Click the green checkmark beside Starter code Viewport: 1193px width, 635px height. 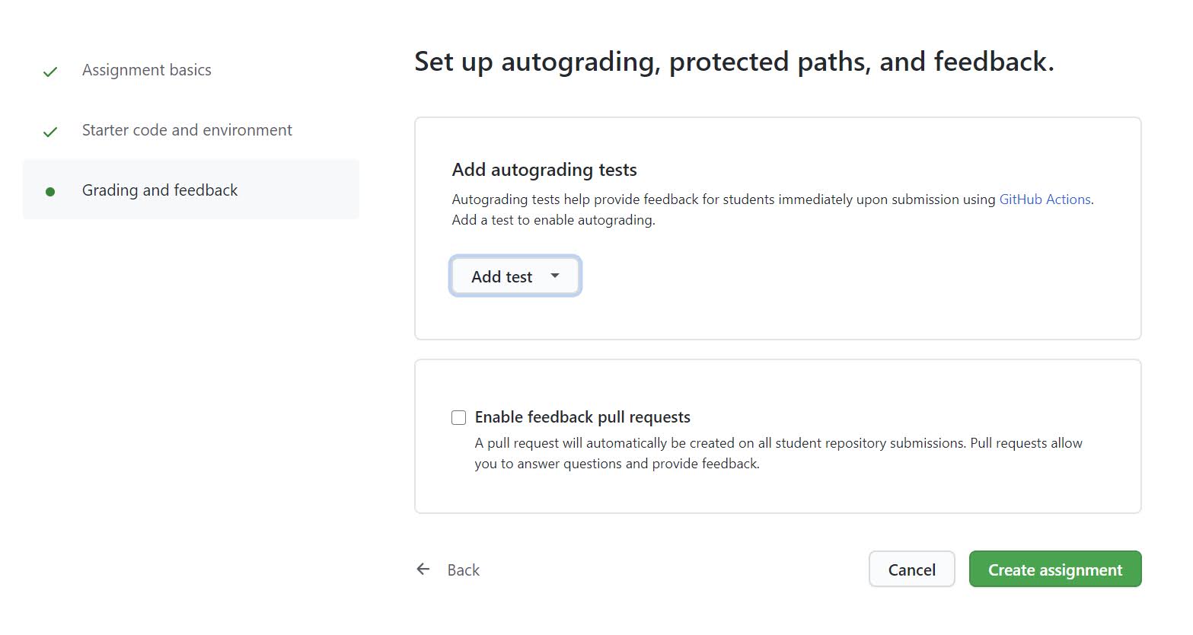click(50, 132)
